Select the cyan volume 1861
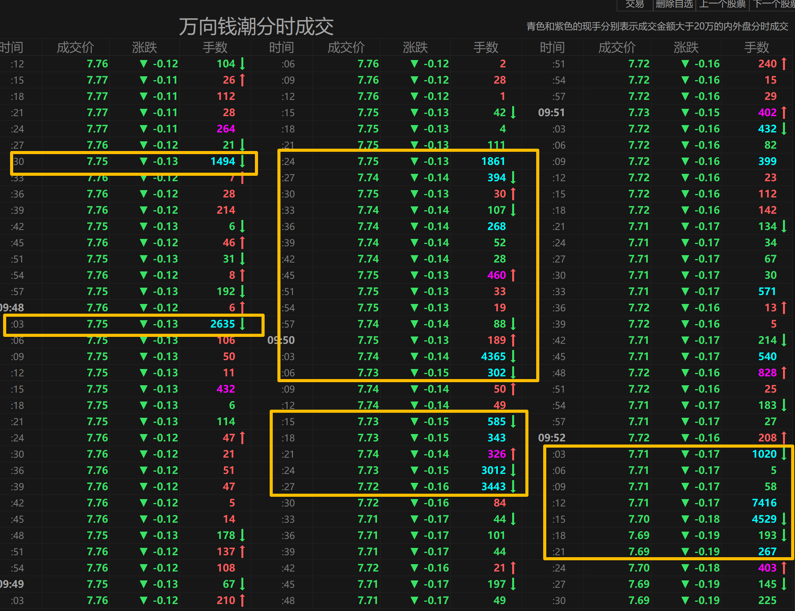Image resolution: width=795 pixels, height=611 pixels. [493, 161]
